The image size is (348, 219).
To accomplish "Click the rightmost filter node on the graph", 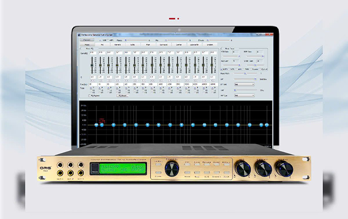I will [267, 125].
